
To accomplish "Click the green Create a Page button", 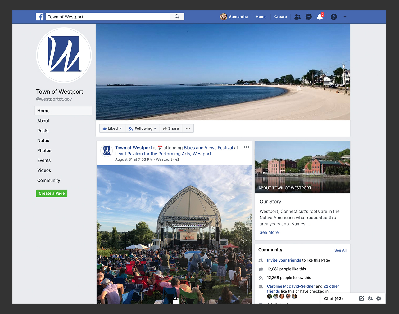I will pyautogui.click(x=52, y=193).
